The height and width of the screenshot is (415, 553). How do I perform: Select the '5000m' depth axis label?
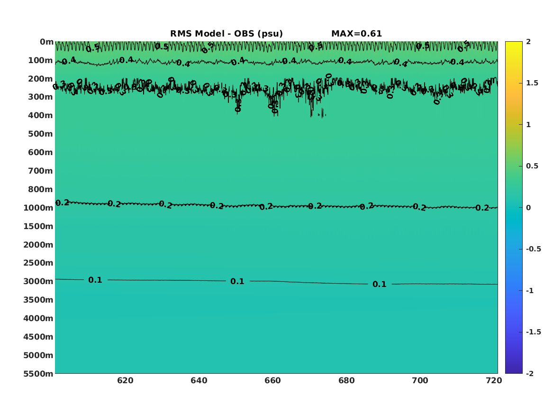(x=38, y=355)
